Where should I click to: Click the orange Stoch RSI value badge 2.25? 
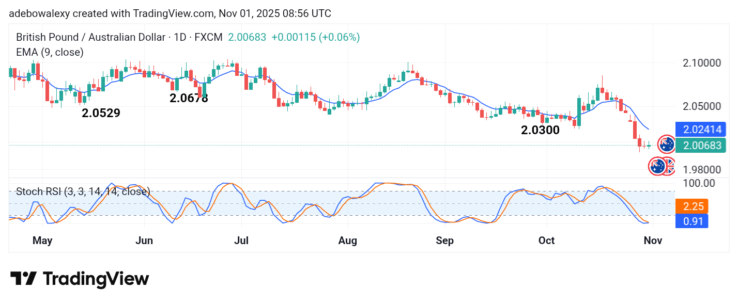click(x=691, y=206)
